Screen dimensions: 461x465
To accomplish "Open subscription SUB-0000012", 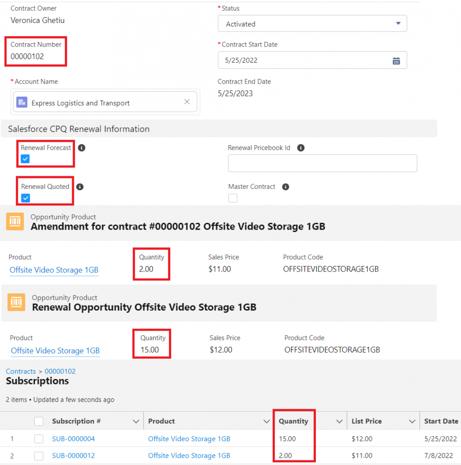I will 73,456.
